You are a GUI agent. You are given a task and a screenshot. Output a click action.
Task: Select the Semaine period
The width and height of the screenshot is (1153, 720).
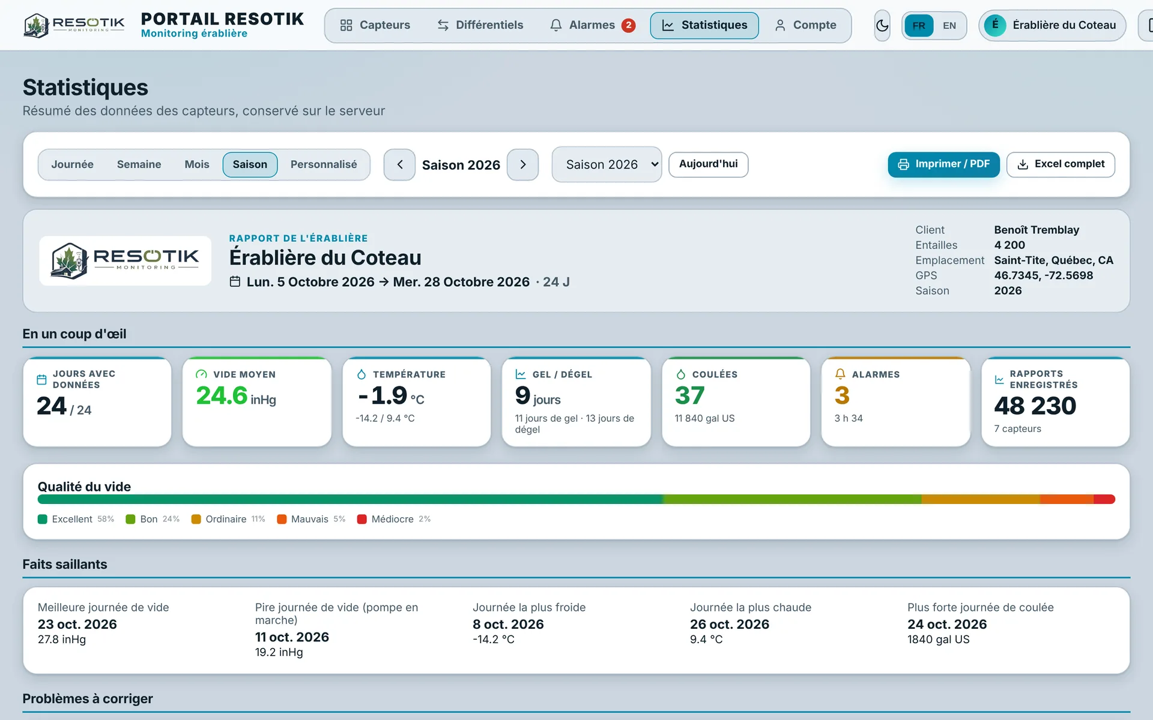139,164
